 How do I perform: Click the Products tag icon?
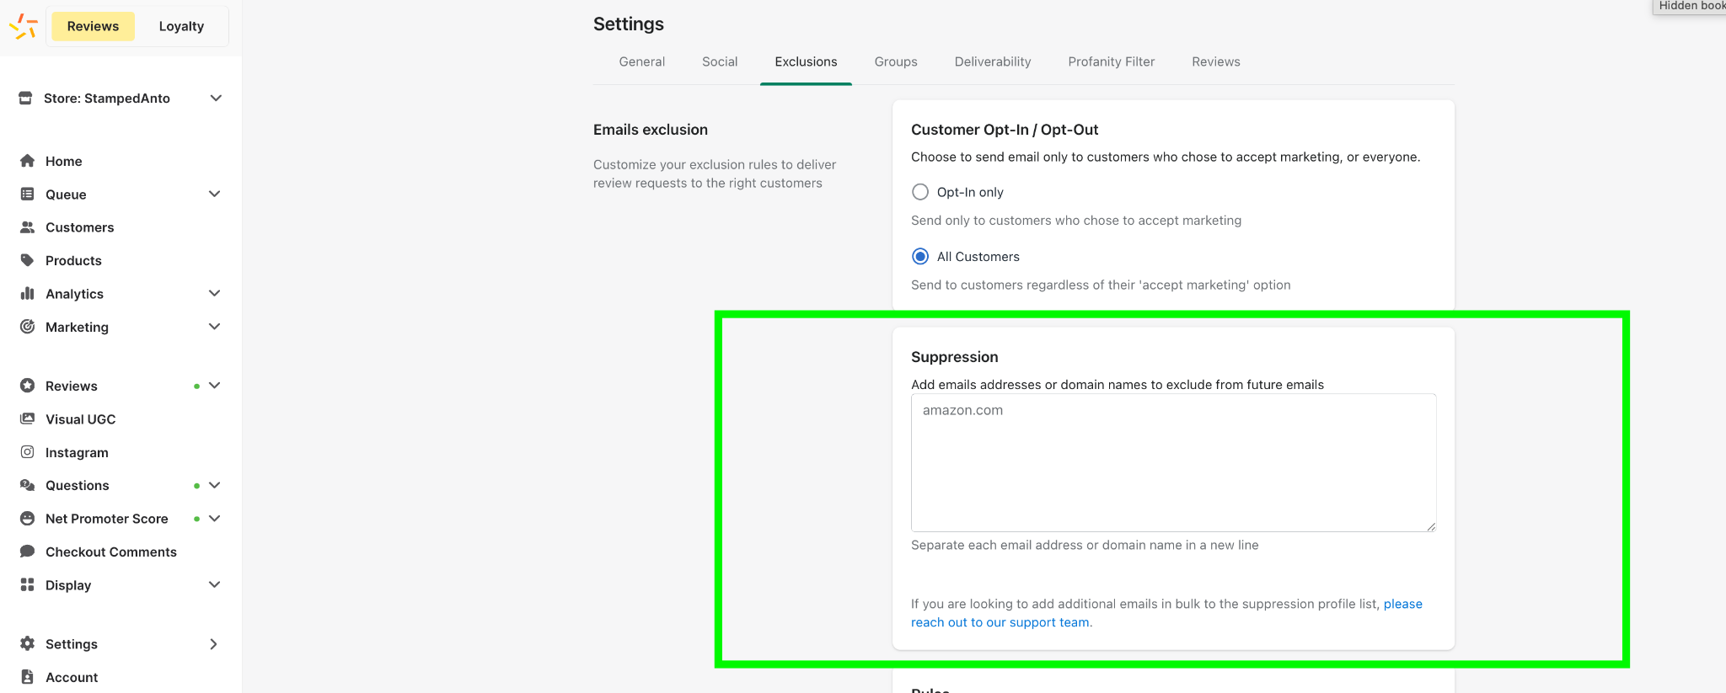pos(27,260)
